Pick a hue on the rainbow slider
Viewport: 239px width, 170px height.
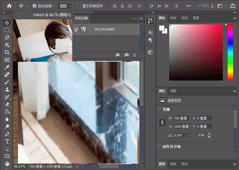coord(230,53)
